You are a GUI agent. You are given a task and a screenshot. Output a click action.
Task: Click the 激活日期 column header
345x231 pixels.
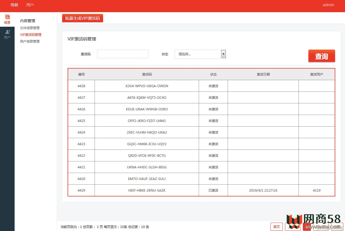point(263,74)
